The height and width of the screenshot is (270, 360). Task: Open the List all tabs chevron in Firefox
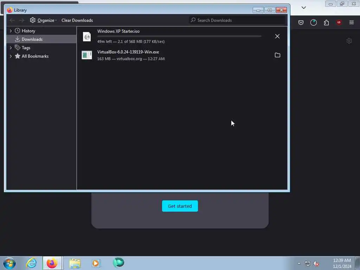(303, 8)
